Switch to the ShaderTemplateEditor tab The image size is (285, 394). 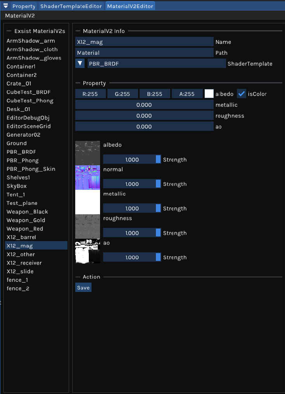point(71,6)
